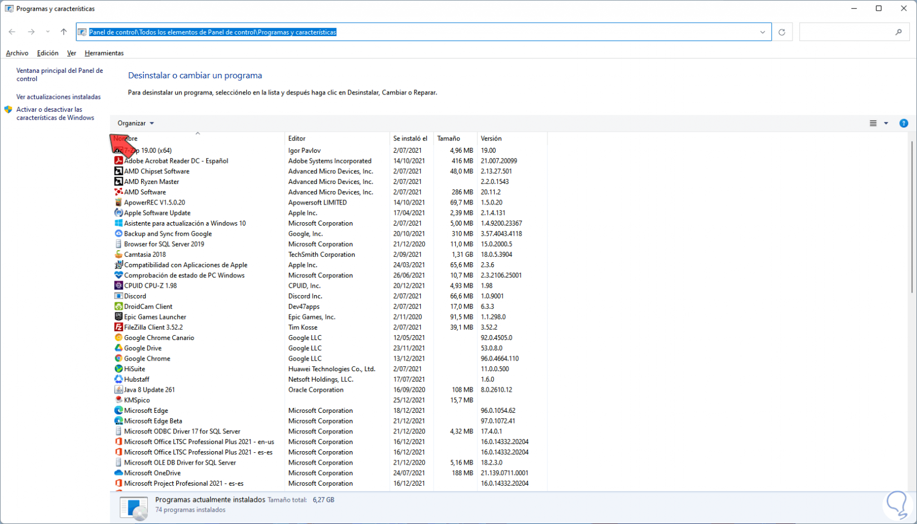Select Microsoft Office LTSC Professional Plus en-us
The image size is (917, 524).
(x=199, y=442)
